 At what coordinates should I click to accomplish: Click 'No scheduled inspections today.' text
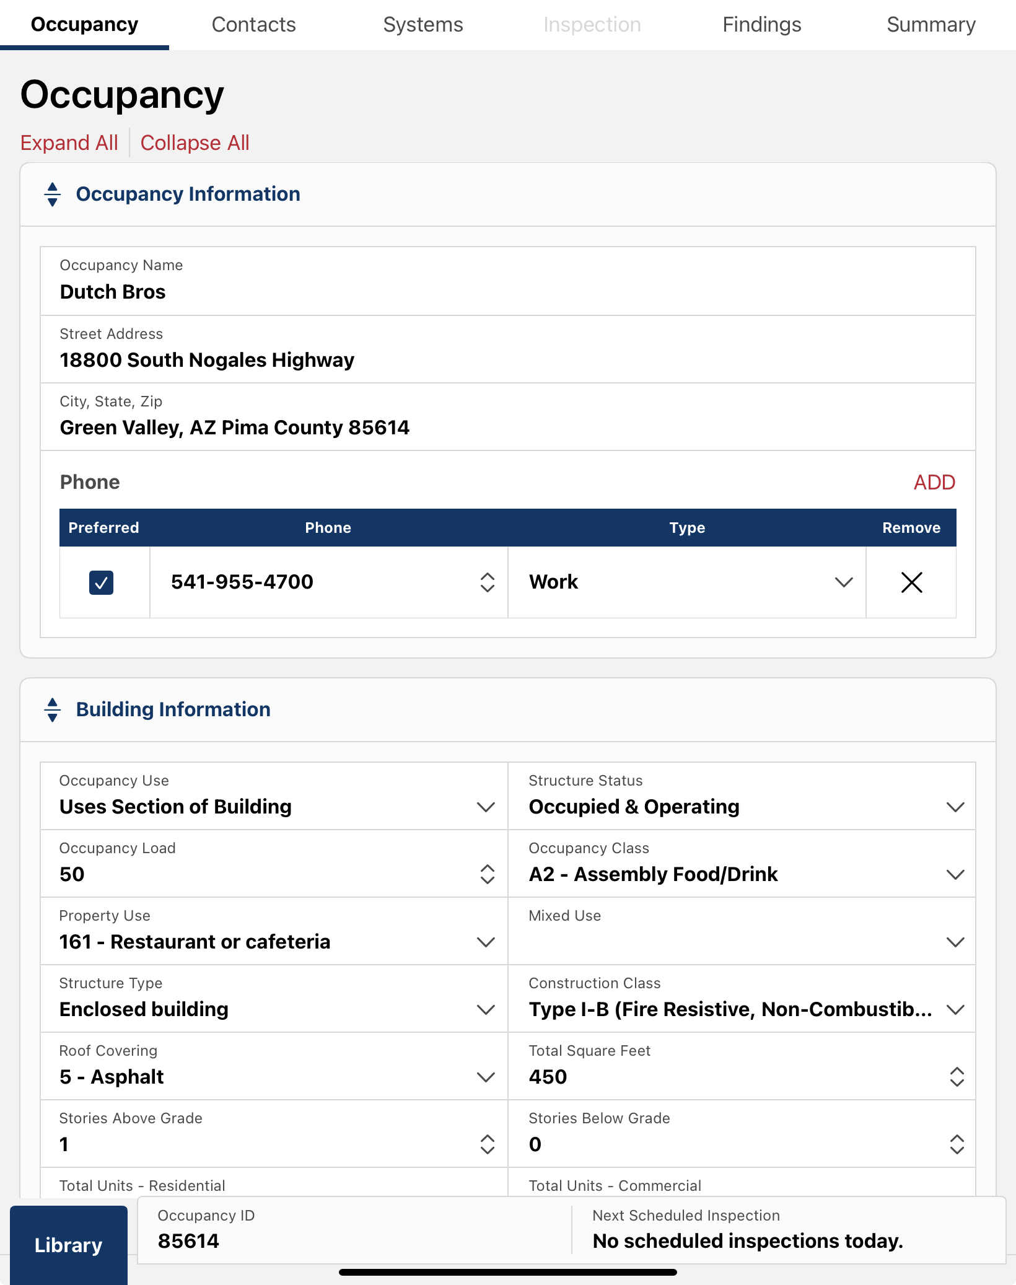tap(748, 1241)
